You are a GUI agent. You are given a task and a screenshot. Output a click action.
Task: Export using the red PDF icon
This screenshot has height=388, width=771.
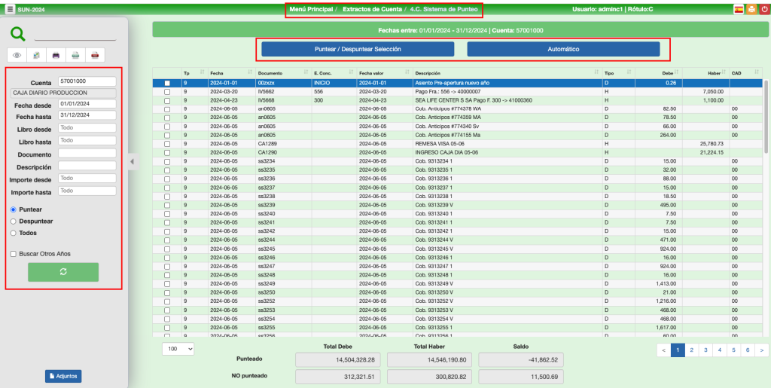tap(95, 55)
